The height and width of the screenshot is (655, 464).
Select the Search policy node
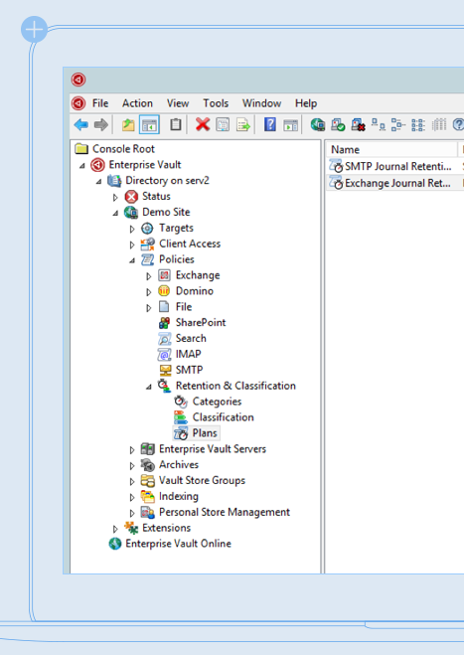click(191, 338)
